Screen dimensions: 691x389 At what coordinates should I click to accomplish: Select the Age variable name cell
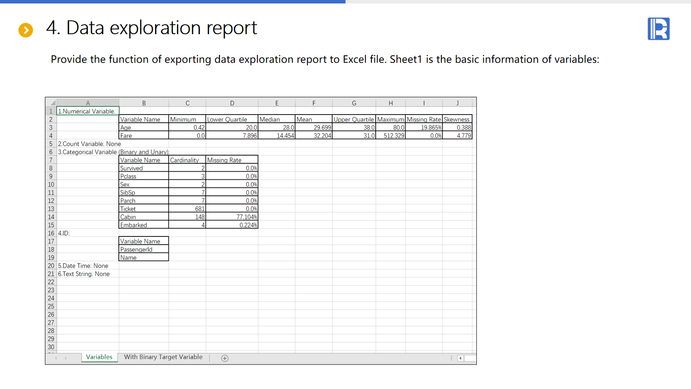tap(143, 128)
